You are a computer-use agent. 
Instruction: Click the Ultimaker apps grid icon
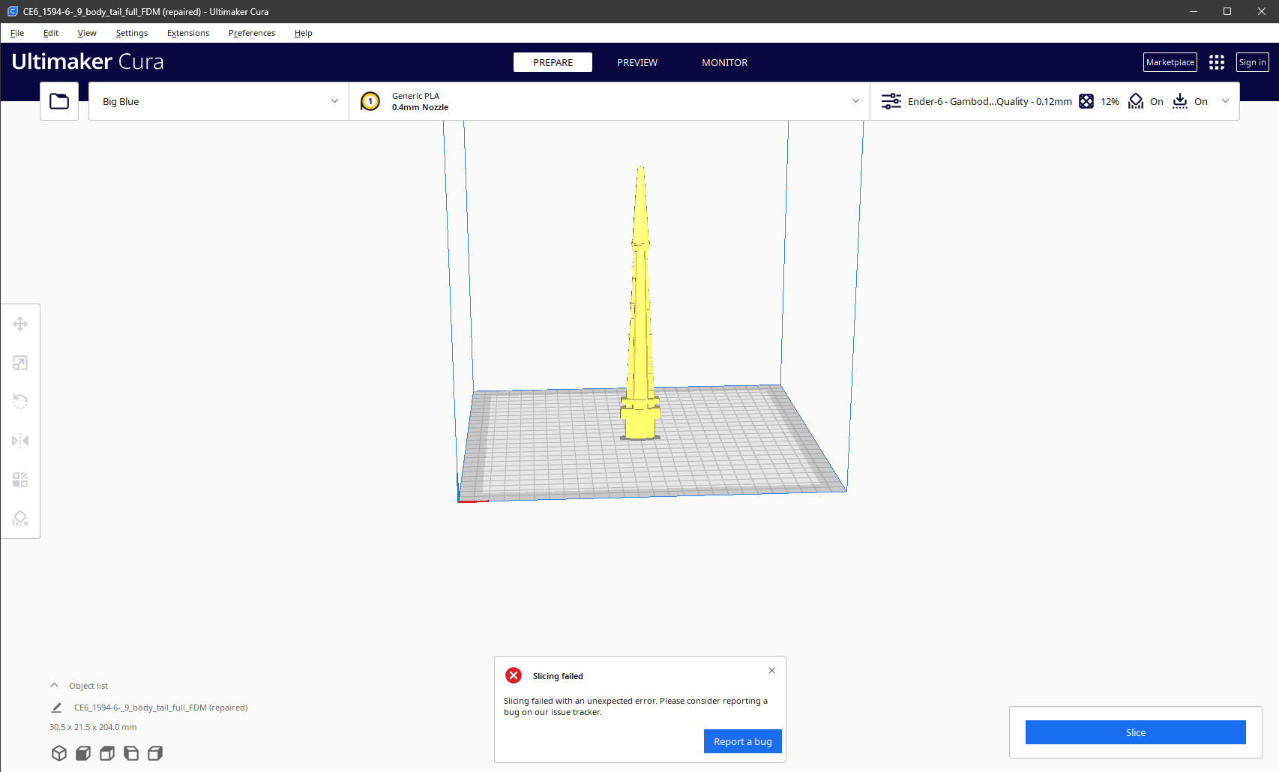click(x=1216, y=62)
